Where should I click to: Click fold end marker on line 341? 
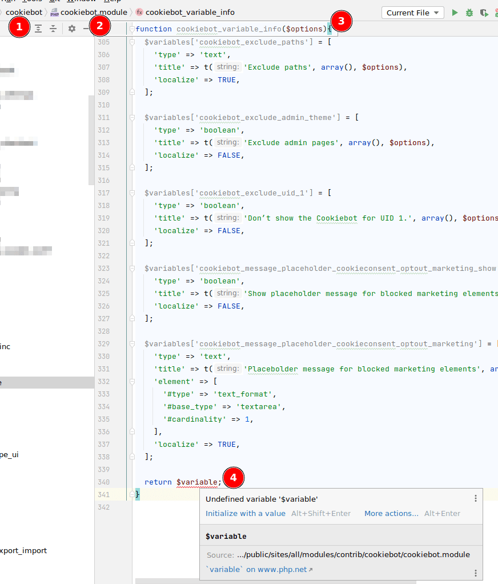coord(132,494)
